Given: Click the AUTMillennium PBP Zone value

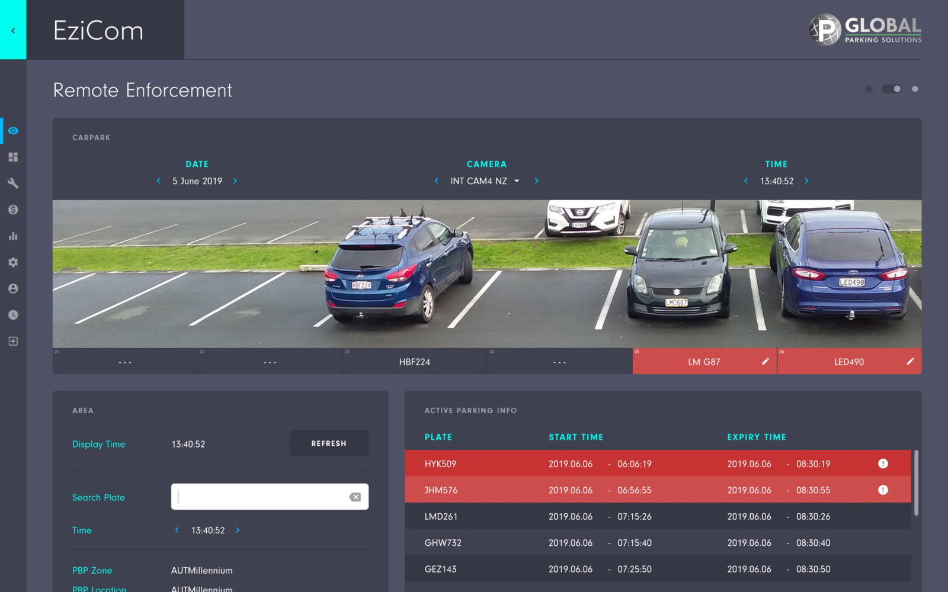Looking at the screenshot, I should point(202,570).
